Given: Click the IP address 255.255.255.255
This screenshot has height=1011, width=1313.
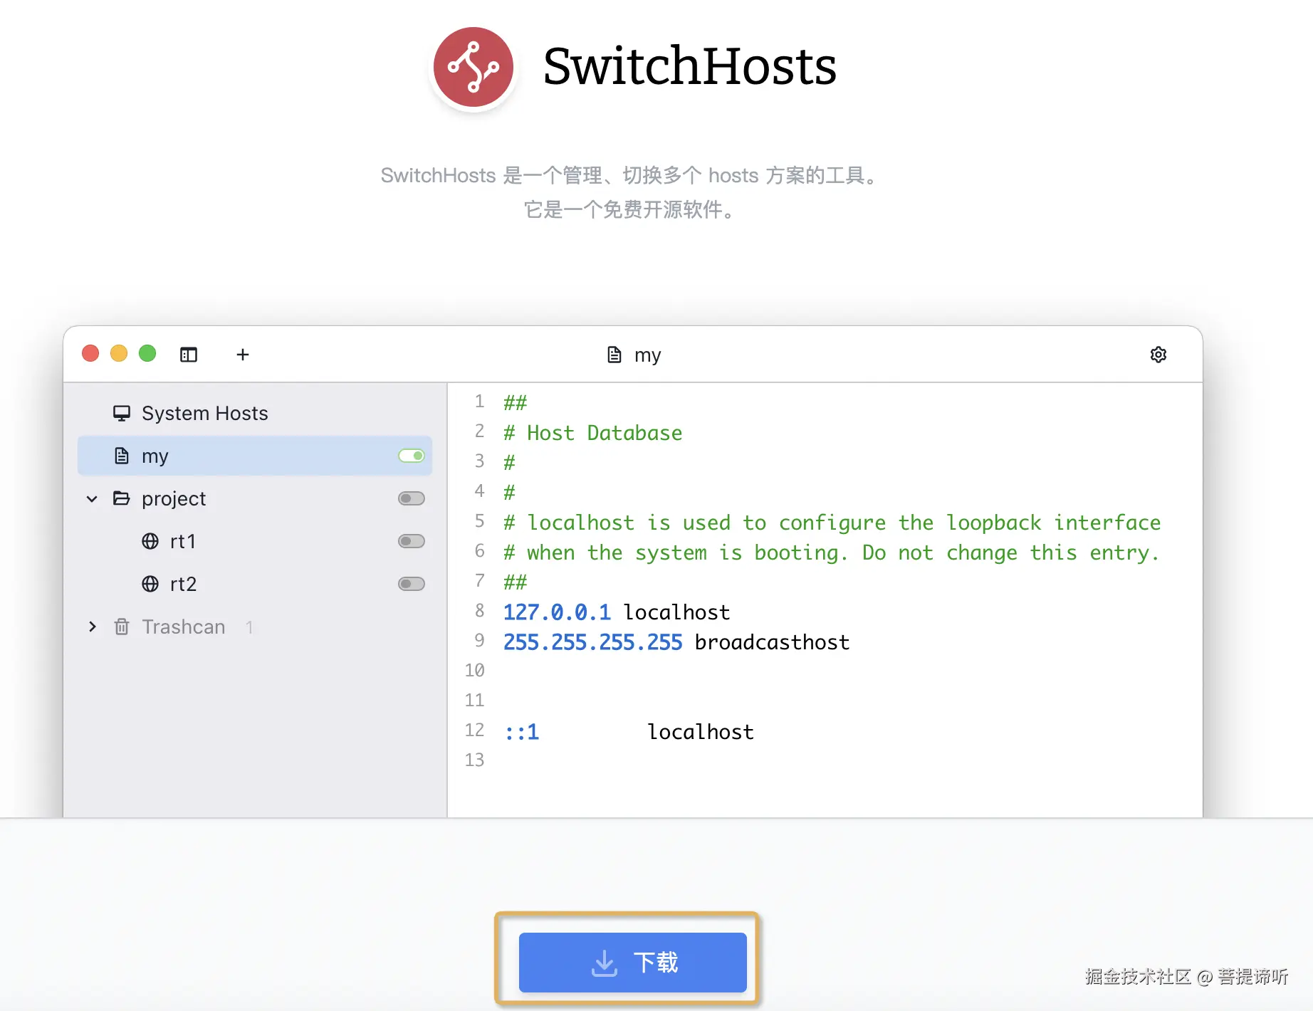Looking at the screenshot, I should point(592,642).
